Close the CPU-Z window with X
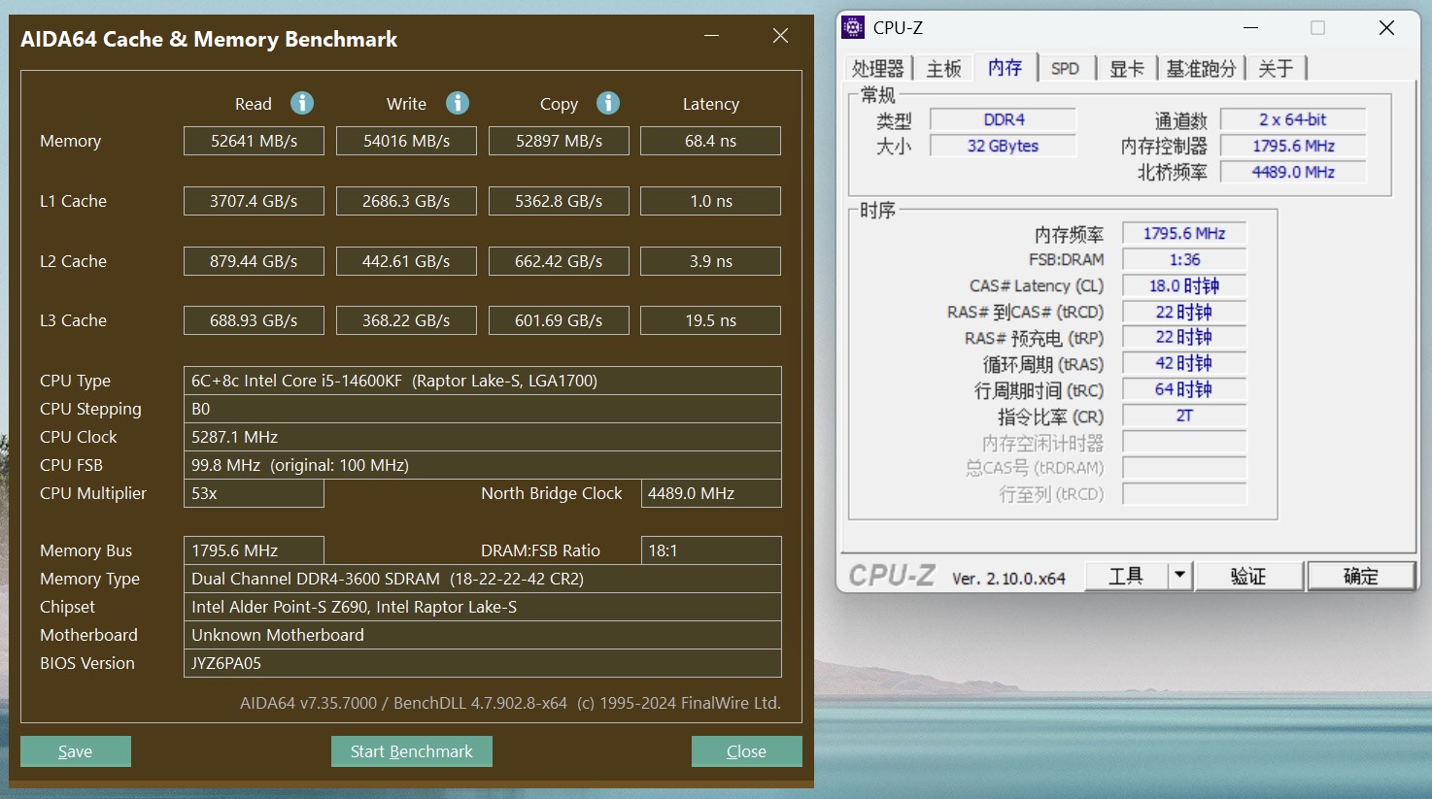 1386,28
